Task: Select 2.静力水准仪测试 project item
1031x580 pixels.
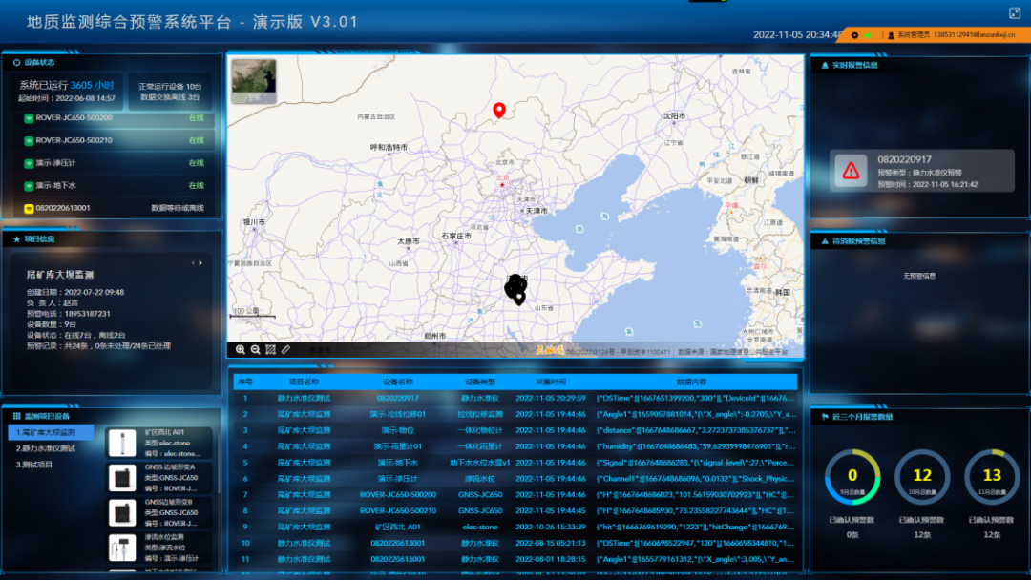Action: (x=50, y=448)
